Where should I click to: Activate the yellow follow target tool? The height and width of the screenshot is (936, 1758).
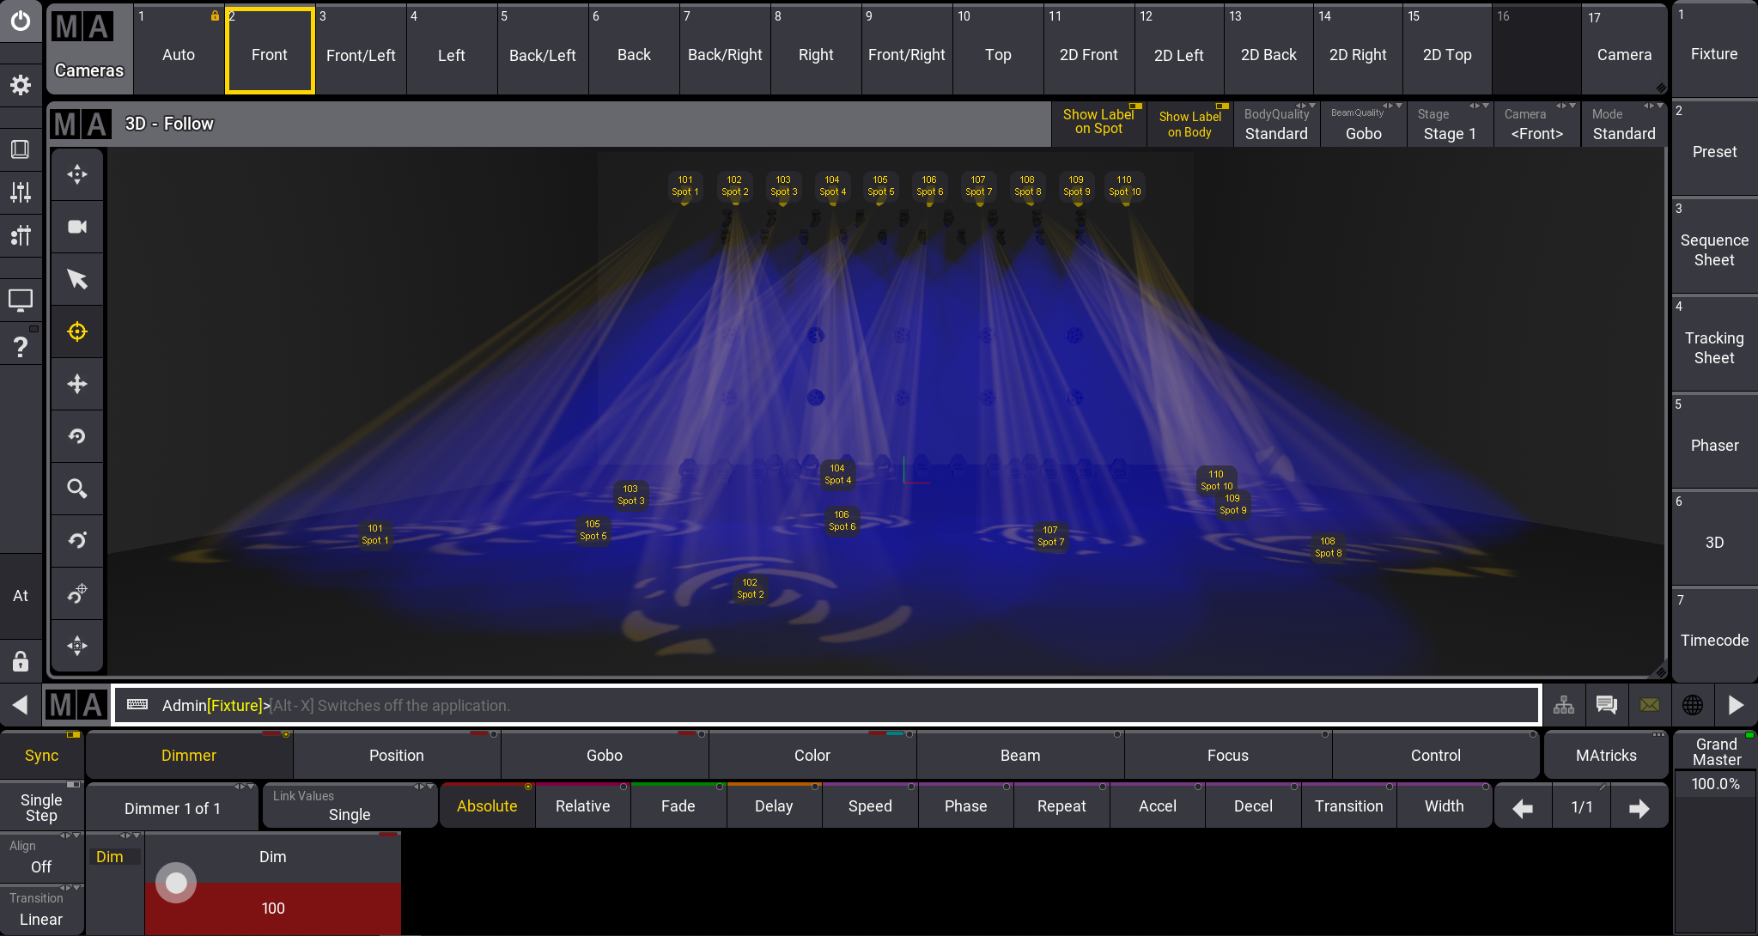pos(77,331)
